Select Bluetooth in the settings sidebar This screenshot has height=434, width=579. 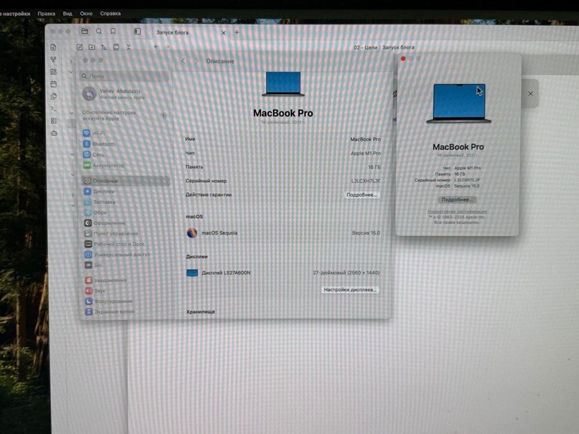(99, 144)
